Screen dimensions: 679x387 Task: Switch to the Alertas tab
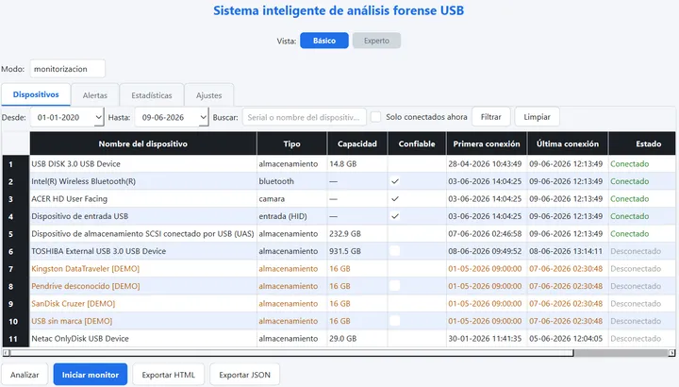95,95
